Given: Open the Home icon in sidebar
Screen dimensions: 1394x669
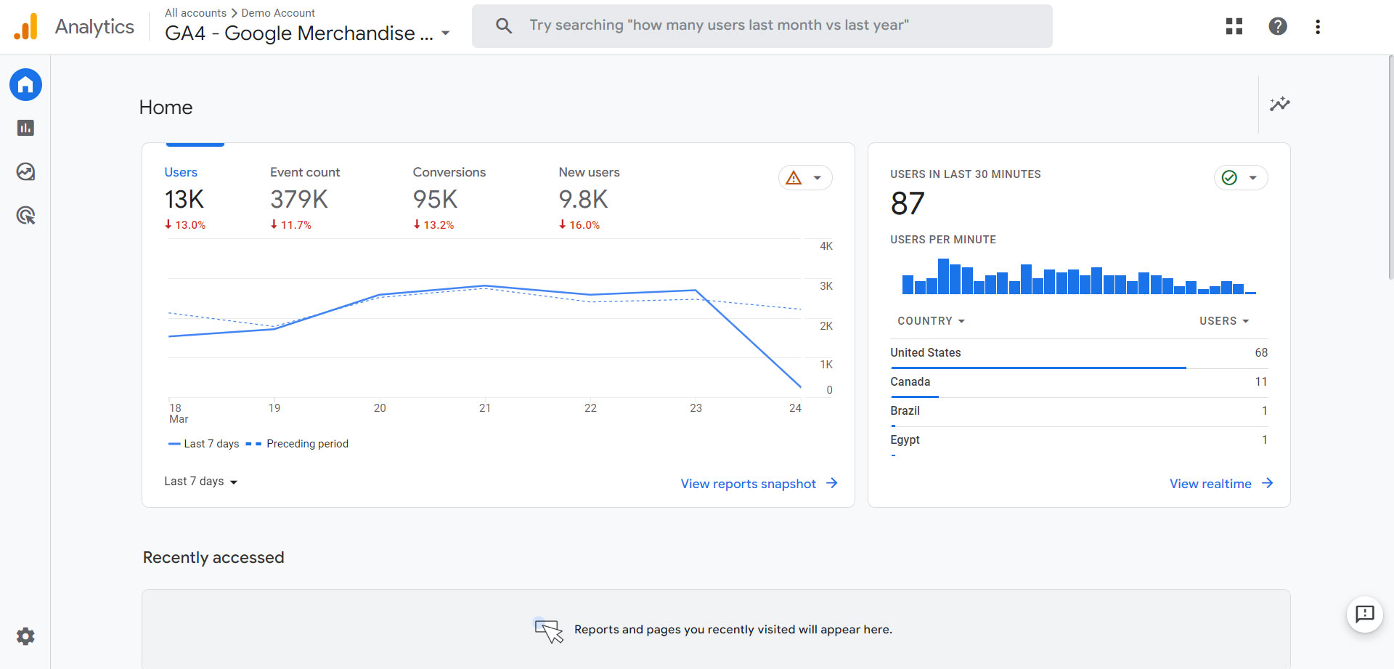Looking at the screenshot, I should [25, 85].
